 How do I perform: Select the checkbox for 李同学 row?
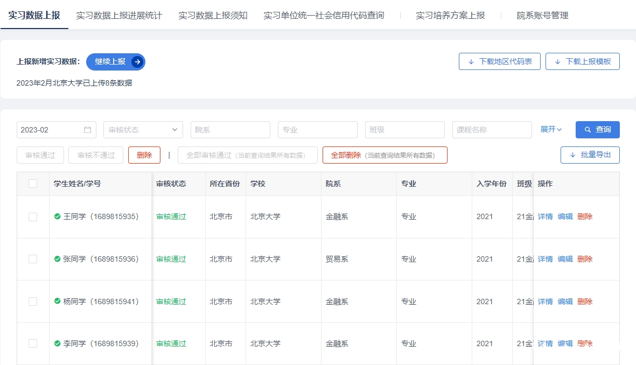[33, 343]
